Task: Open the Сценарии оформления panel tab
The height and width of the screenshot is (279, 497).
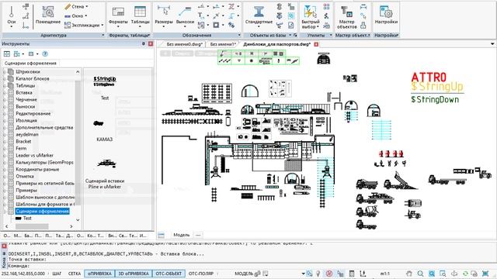Action: [x=30, y=64]
